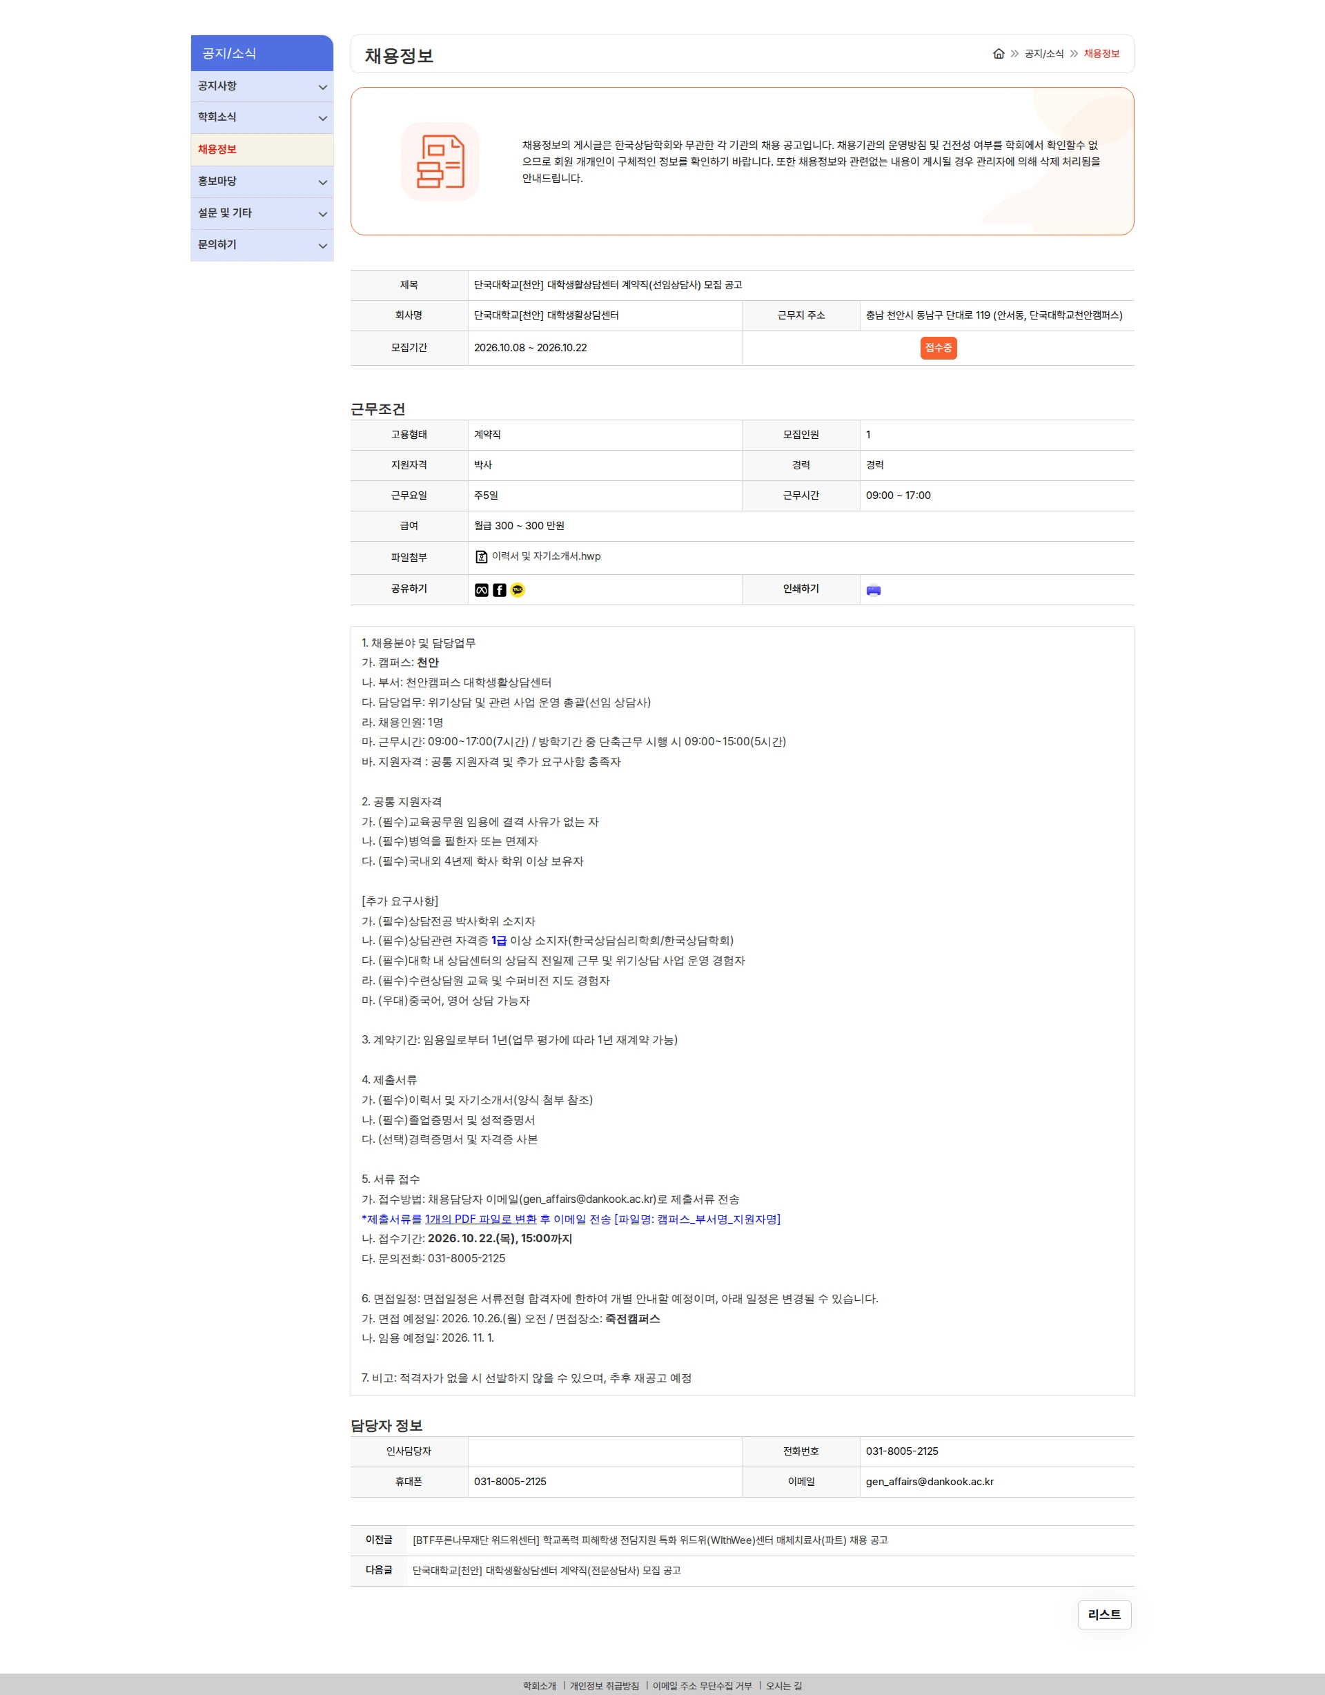Click the posting title 단국대학교[천안] 모집 공고
The width and height of the screenshot is (1325, 1695).
coord(608,285)
